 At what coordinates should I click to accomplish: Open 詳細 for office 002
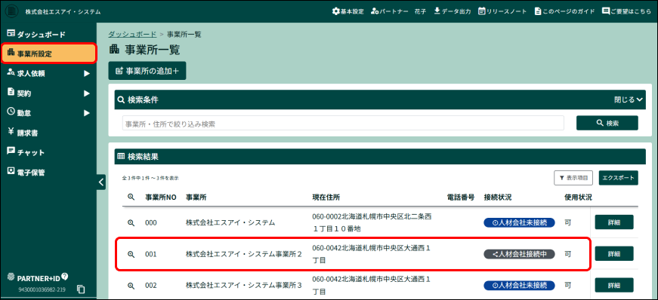pos(614,286)
